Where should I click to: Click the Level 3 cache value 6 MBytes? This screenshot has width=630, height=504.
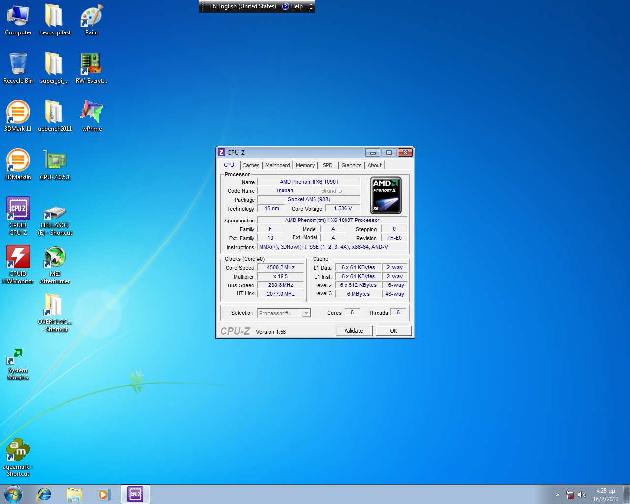coord(359,294)
